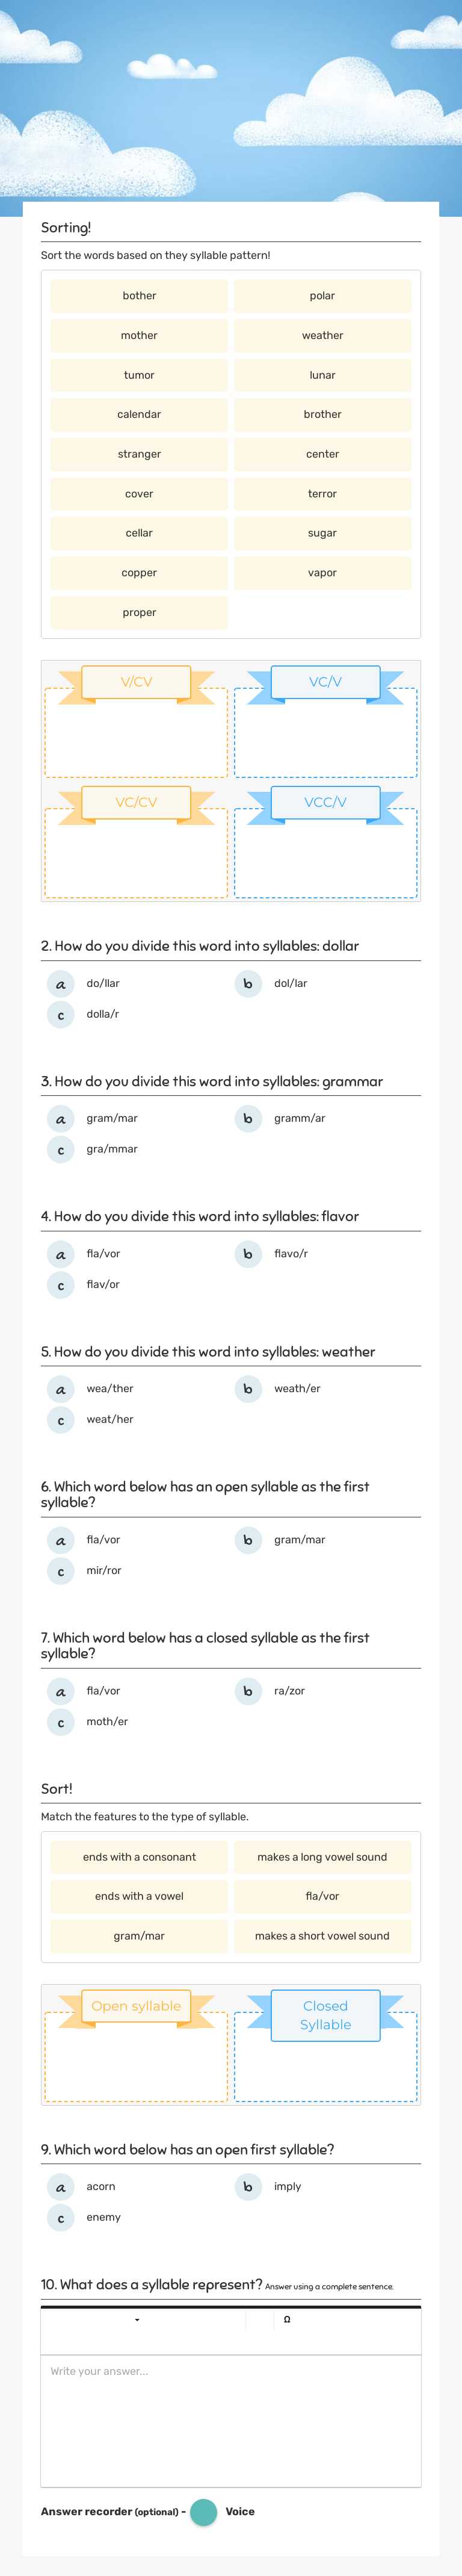Click the "ends with a vowel" feature tile
The height and width of the screenshot is (2576, 462).
tap(139, 1896)
